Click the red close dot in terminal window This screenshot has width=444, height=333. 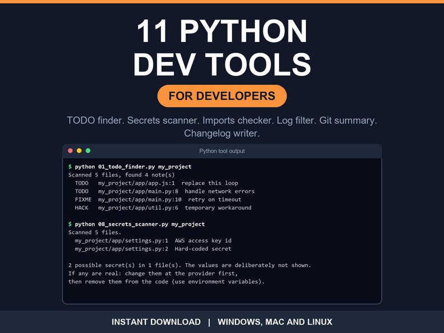coord(70,150)
